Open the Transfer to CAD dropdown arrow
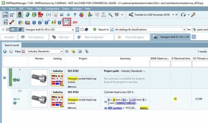The image size is (208, 123). (x=173, y=15)
